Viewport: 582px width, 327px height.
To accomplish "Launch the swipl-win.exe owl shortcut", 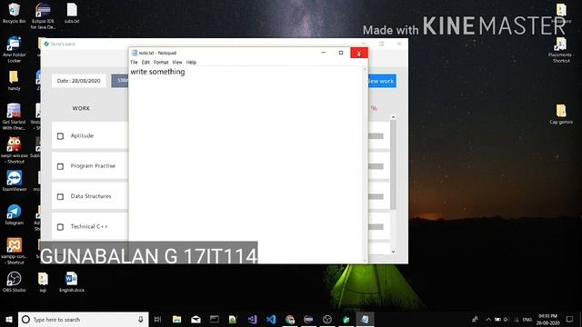I will tap(15, 150).
